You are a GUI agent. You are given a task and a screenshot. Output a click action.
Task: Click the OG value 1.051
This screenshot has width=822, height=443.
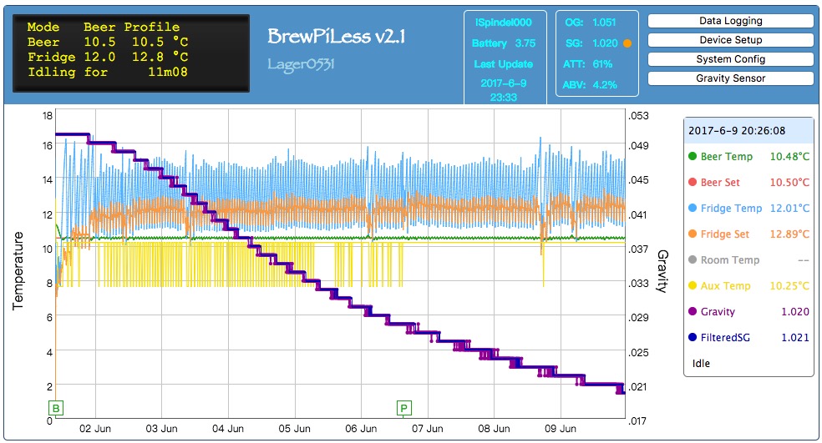coord(604,23)
